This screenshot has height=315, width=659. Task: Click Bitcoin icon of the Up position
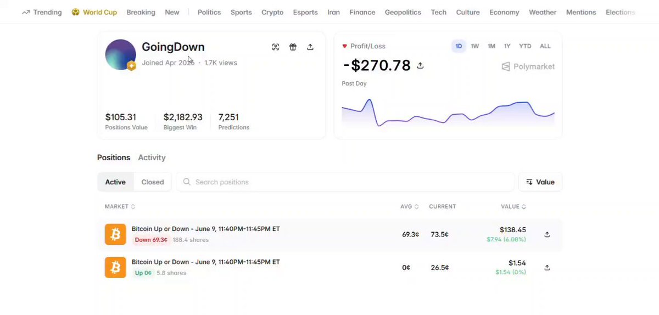click(x=115, y=267)
